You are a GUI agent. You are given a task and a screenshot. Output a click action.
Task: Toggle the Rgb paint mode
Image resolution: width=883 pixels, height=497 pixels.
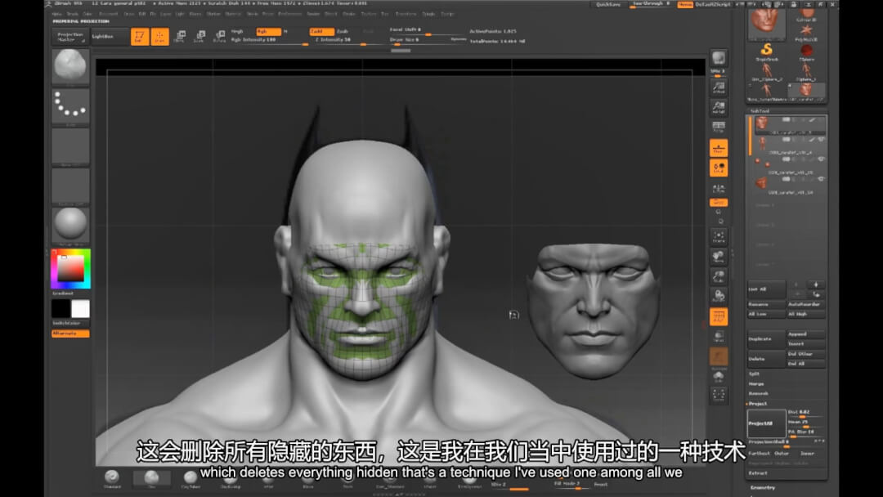click(x=268, y=32)
